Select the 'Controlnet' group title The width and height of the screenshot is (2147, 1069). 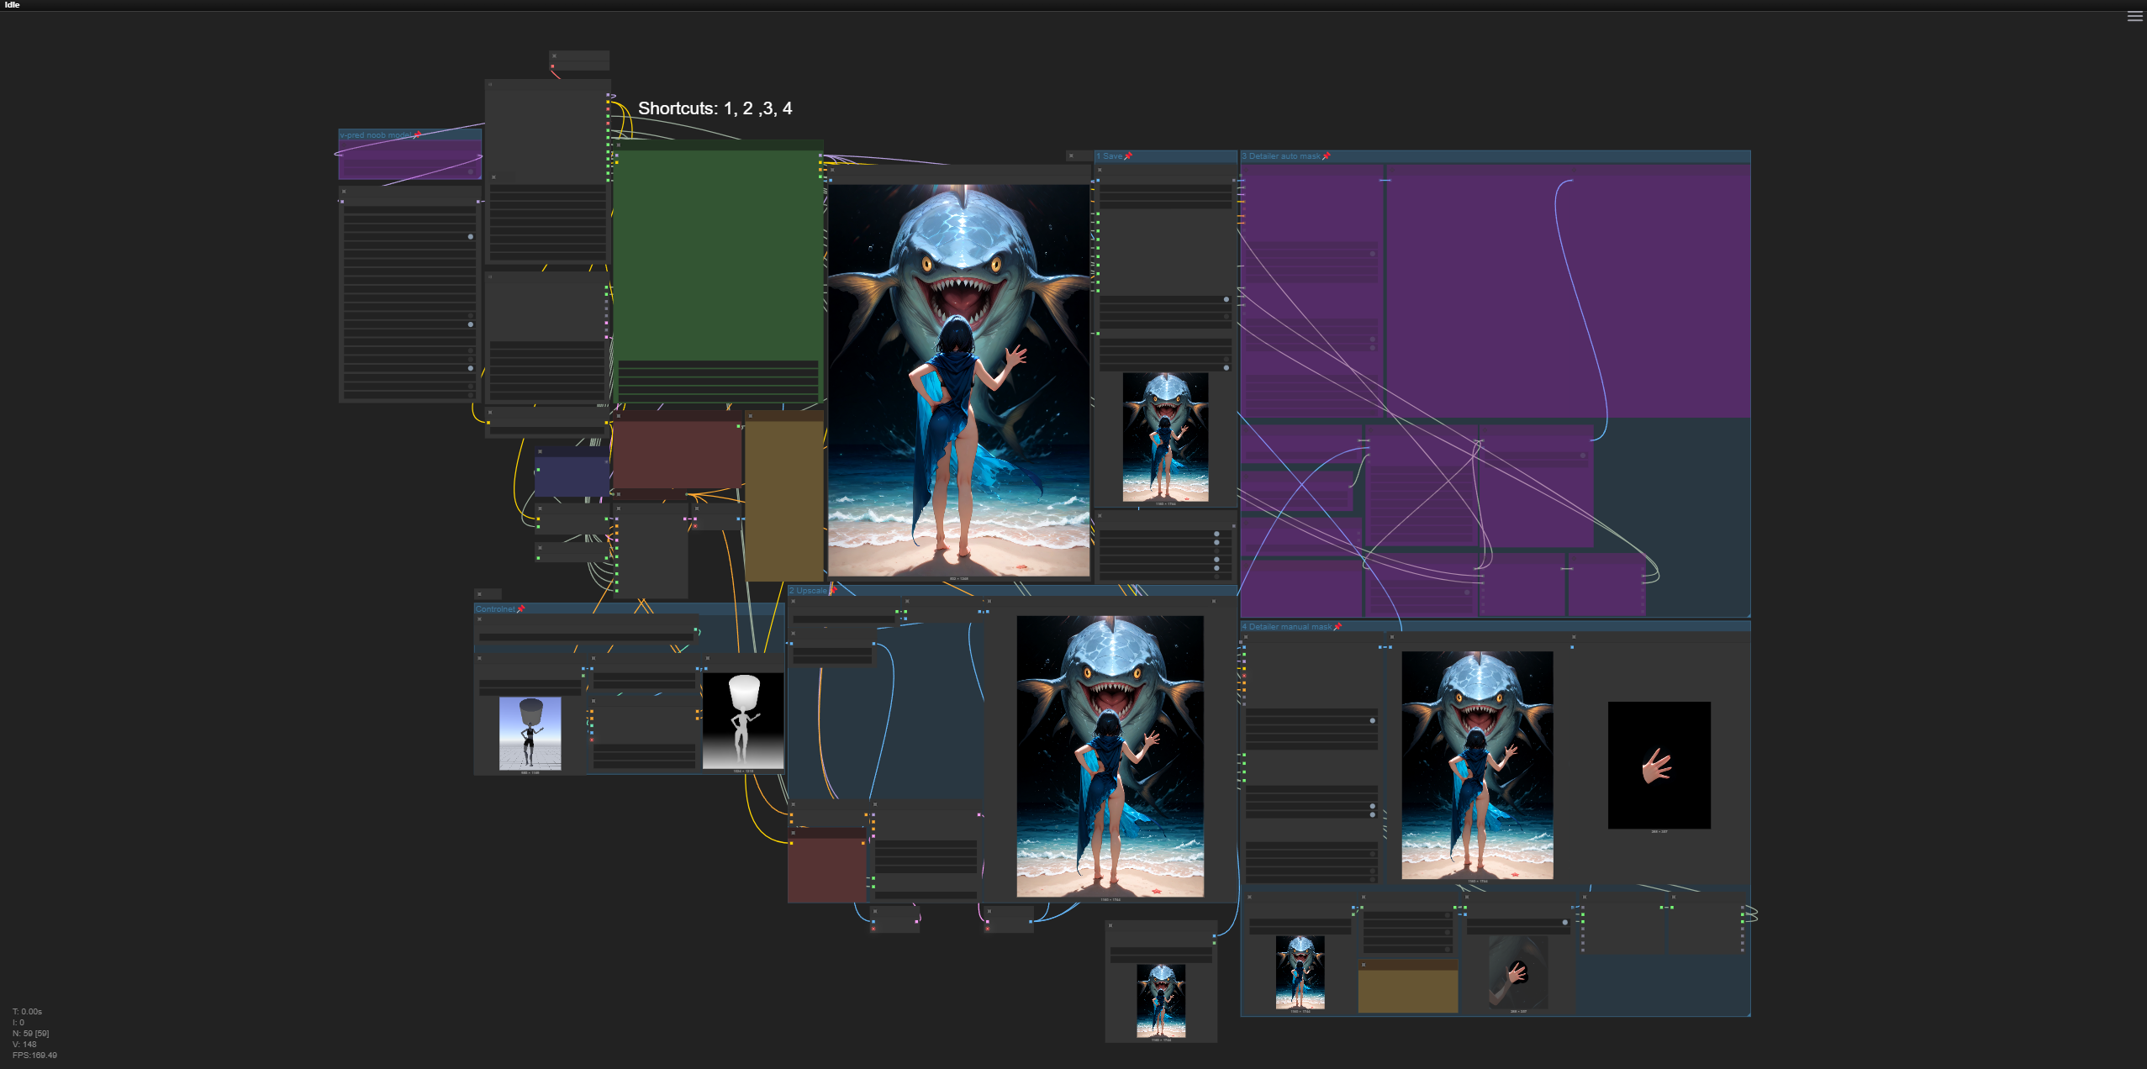pos(495,609)
